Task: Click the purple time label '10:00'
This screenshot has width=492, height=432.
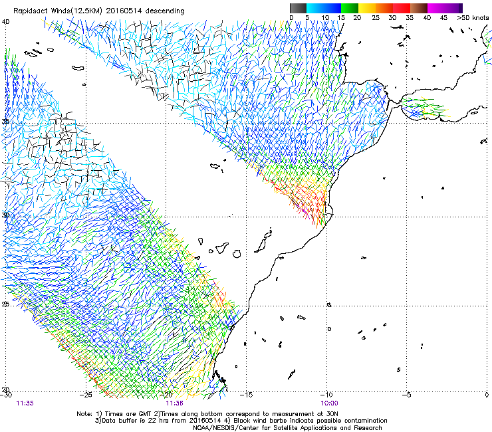Action: tap(329, 403)
